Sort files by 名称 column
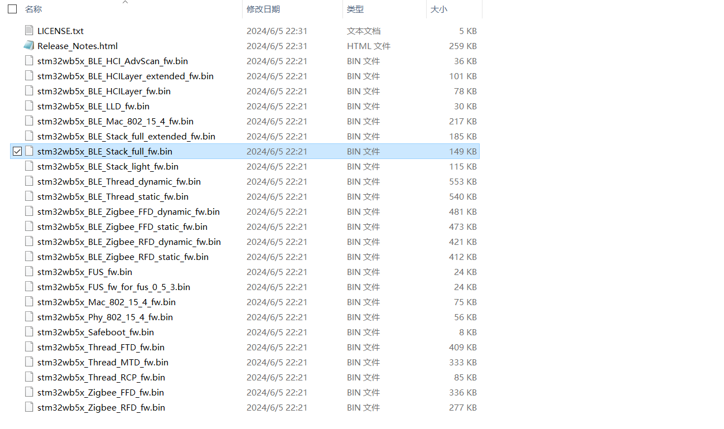This screenshot has width=724, height=429. pyautogui.click(x=33, y=9)
